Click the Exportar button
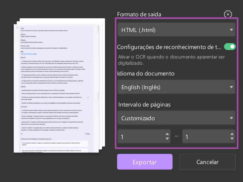The height and width of the screenshot is (182, 243). (145, 162)
